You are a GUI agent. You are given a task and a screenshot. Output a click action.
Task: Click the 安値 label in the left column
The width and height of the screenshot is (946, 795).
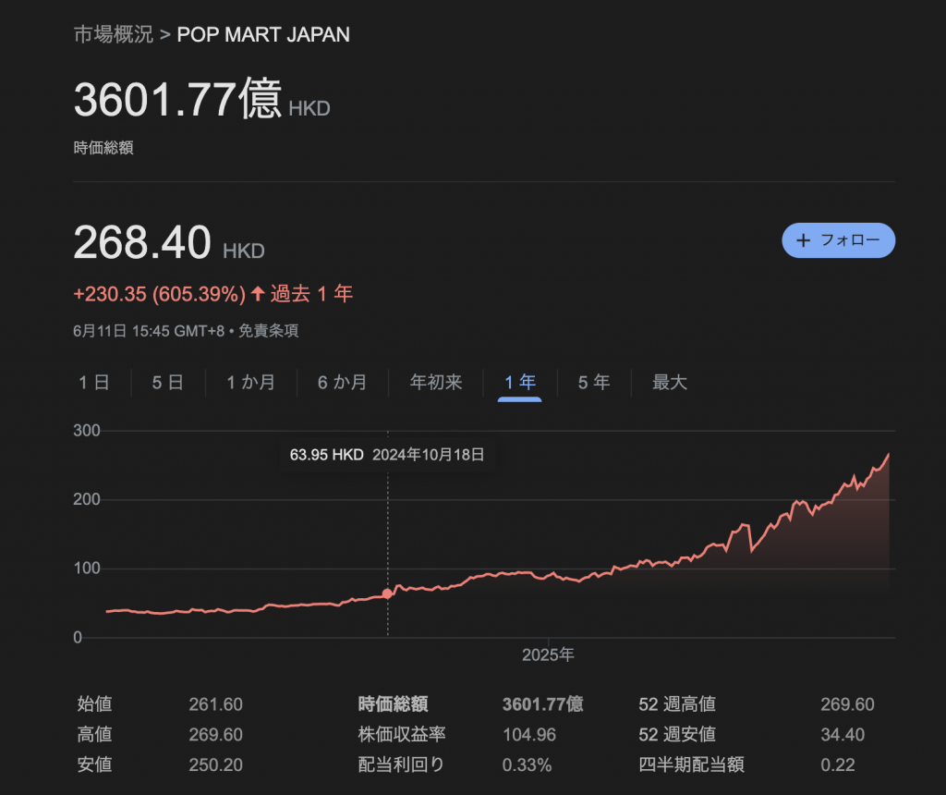pyautogui.click(x=95, y=764)
